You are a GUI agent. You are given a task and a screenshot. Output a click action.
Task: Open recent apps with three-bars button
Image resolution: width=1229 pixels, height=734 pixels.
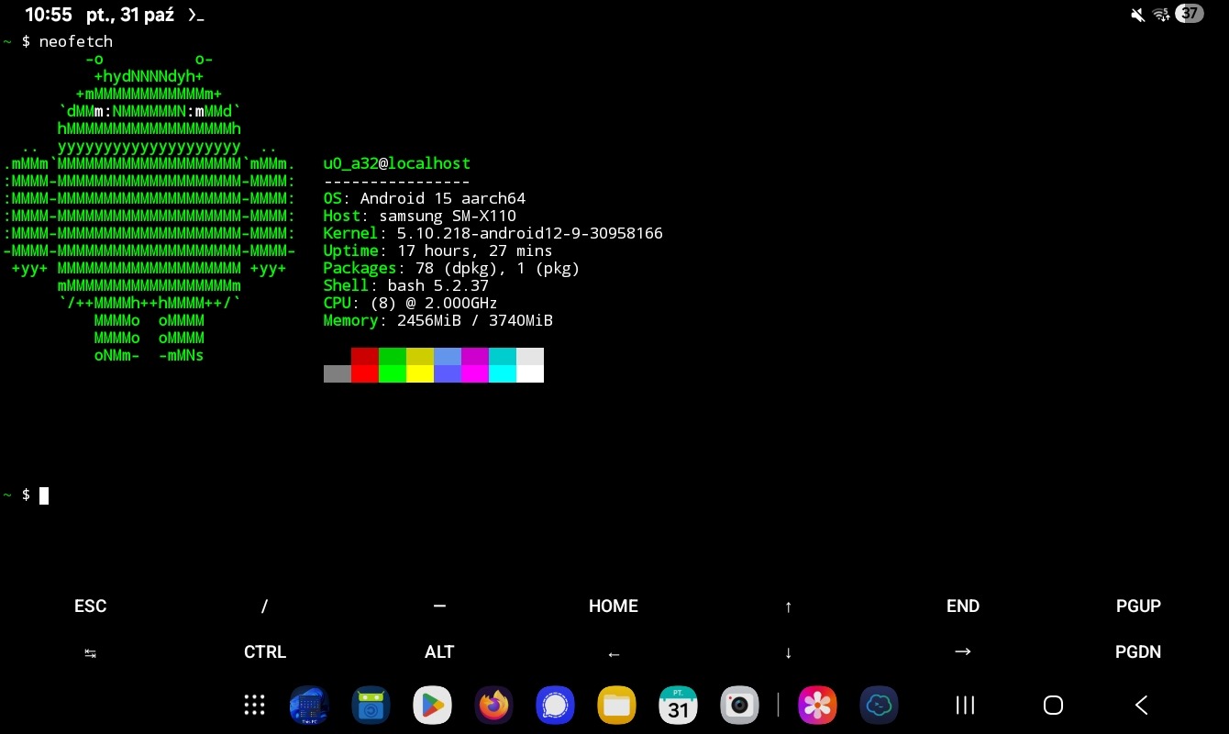(965, 705)
